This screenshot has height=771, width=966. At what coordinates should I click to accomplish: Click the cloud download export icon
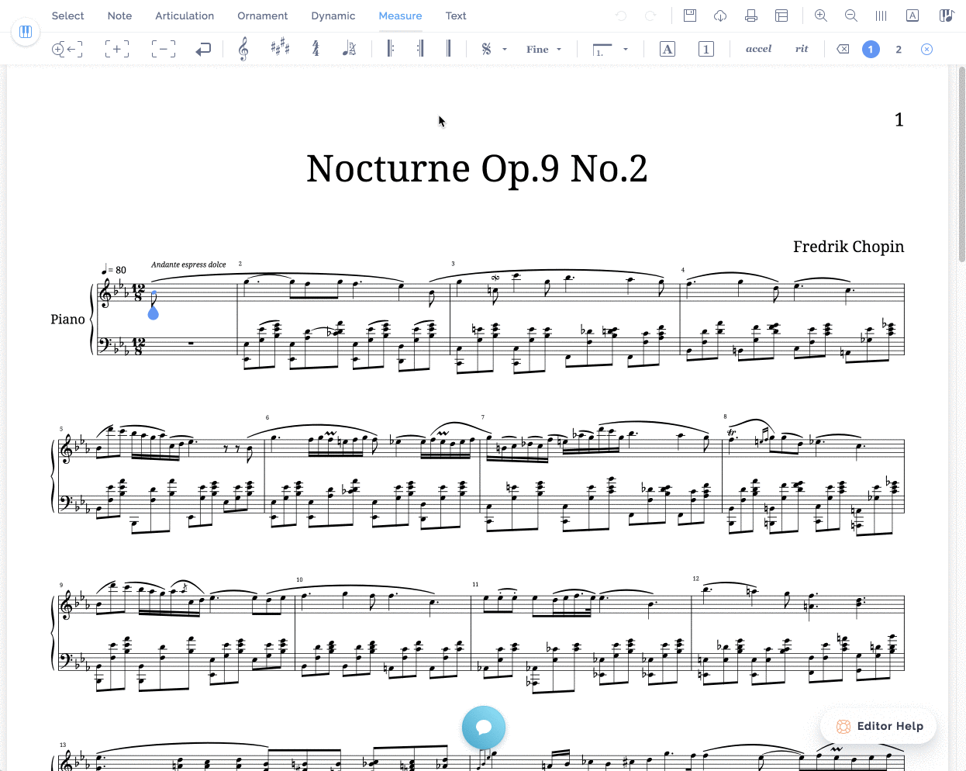pos(720,16)
